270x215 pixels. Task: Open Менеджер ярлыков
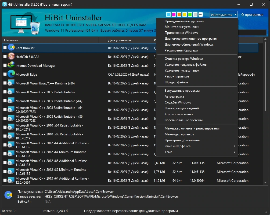tap(197, 134)
